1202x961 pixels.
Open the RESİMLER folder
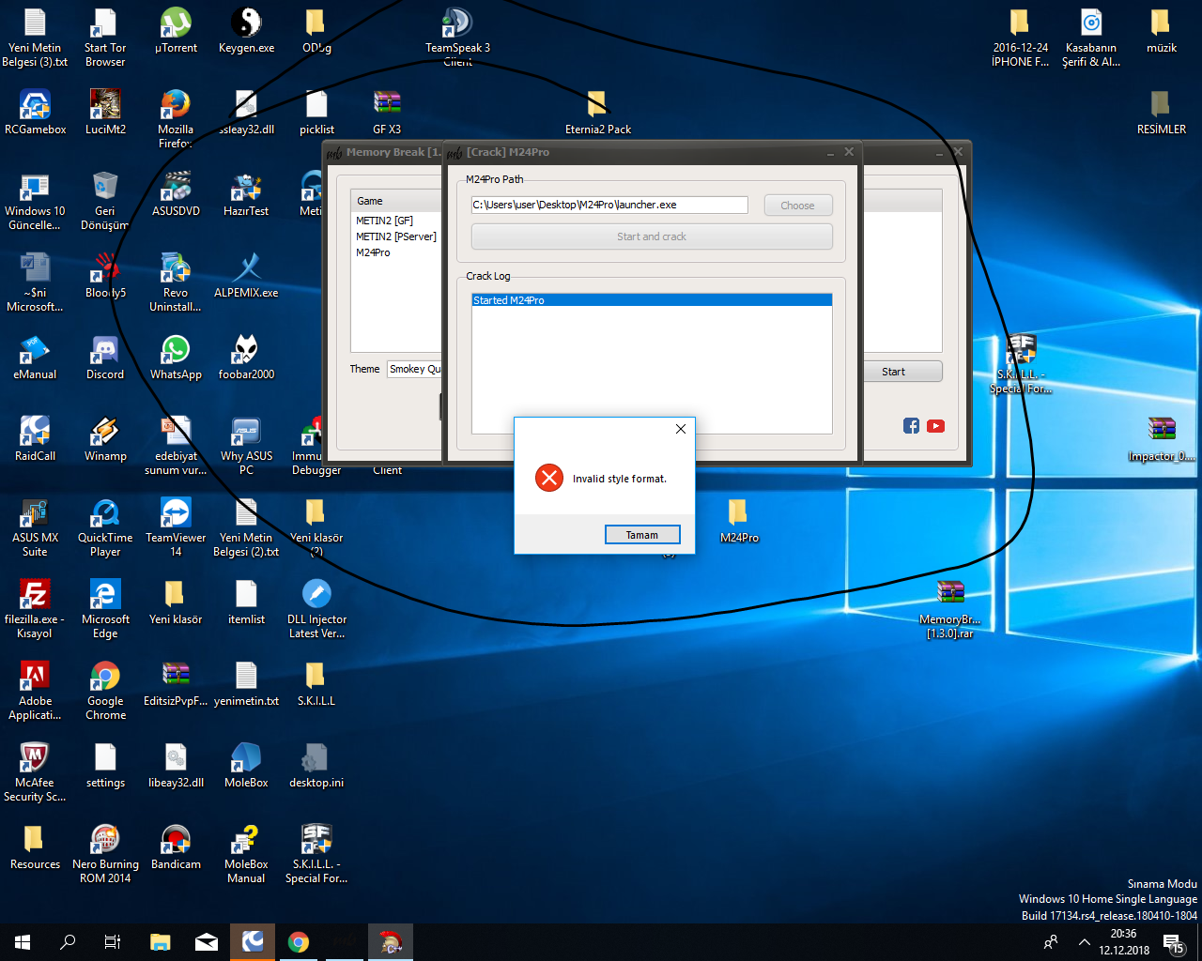pyautogui.click(x=1162, y=113)
